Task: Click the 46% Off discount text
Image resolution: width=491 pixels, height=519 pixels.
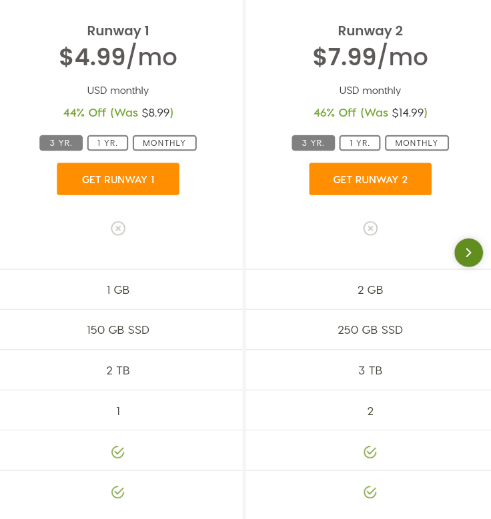Action: pyautogui.click(x=335, y=113)
